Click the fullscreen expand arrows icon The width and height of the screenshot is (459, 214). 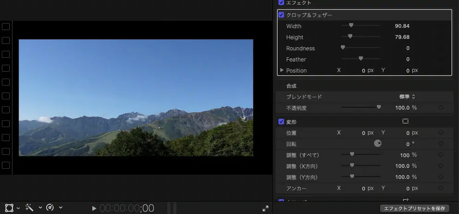[x=266, y=208]
